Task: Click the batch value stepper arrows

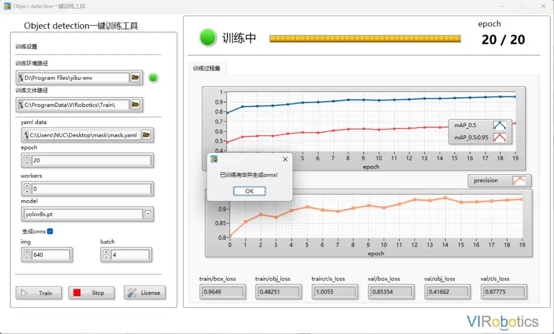Action: point(106,255)
